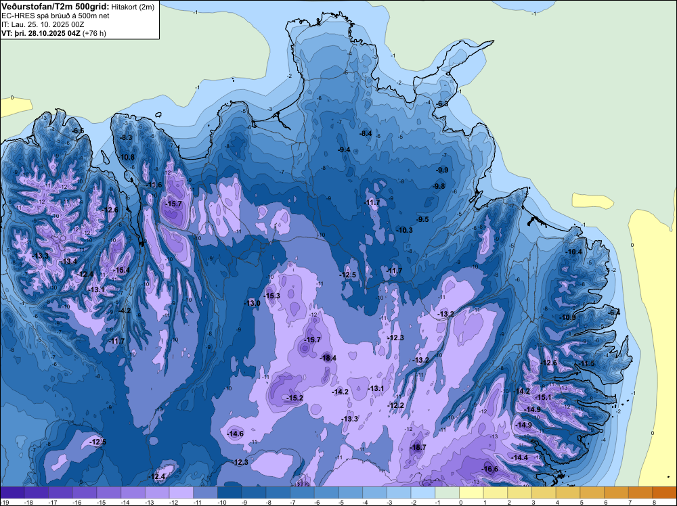Click the -18.7 temperature value on the map
Image resolution: width=677 pixels, height=506 pixels.
point(418,447)
